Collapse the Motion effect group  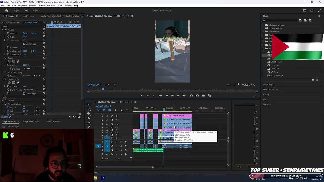click(3, 30)
